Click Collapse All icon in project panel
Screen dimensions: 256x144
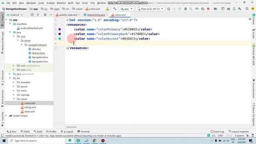click(x=38, y=15)
